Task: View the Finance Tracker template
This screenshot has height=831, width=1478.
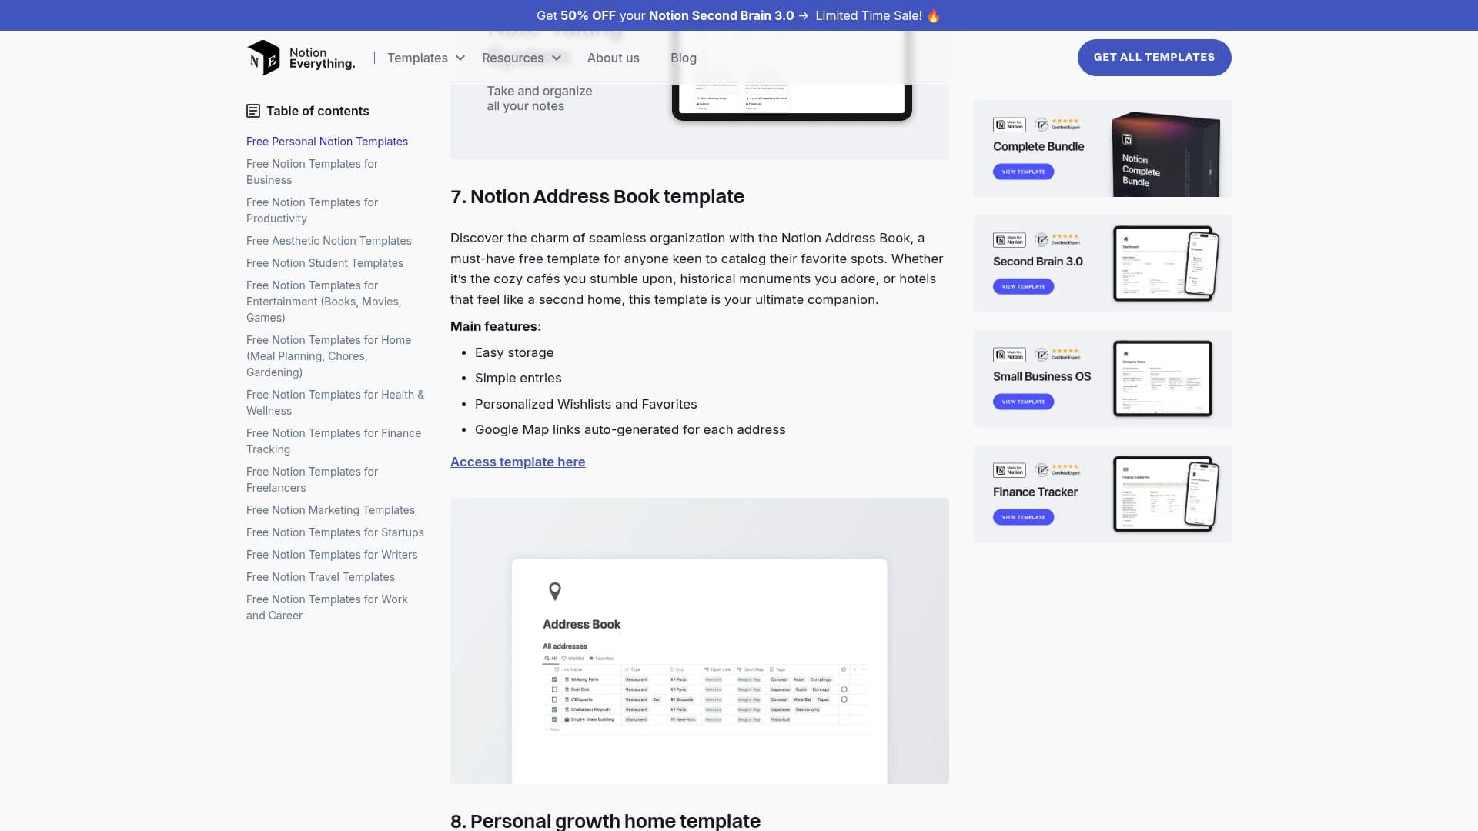Action: [x=1023, y=517]
